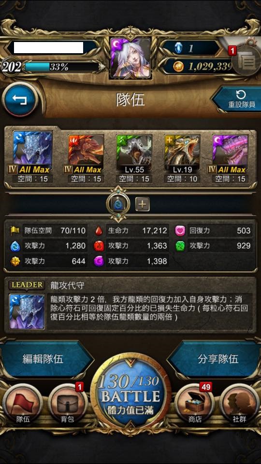
Task: Open the 背包 backpack icon
Action: pos(68,404)
